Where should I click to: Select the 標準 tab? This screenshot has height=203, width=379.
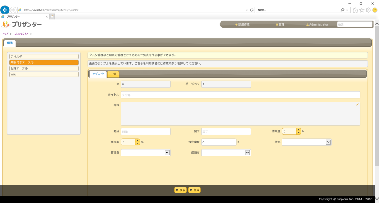tap(10, 43)
